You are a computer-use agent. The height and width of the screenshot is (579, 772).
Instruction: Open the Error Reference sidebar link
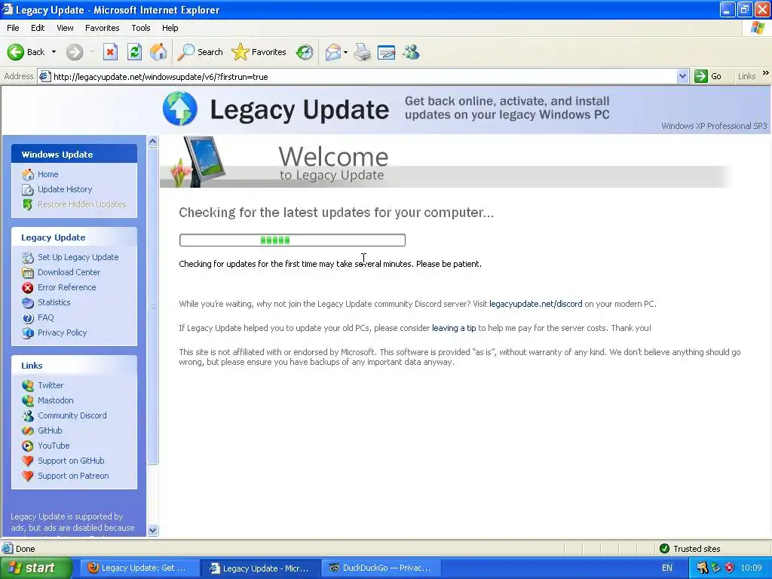(x=66, y=287)
